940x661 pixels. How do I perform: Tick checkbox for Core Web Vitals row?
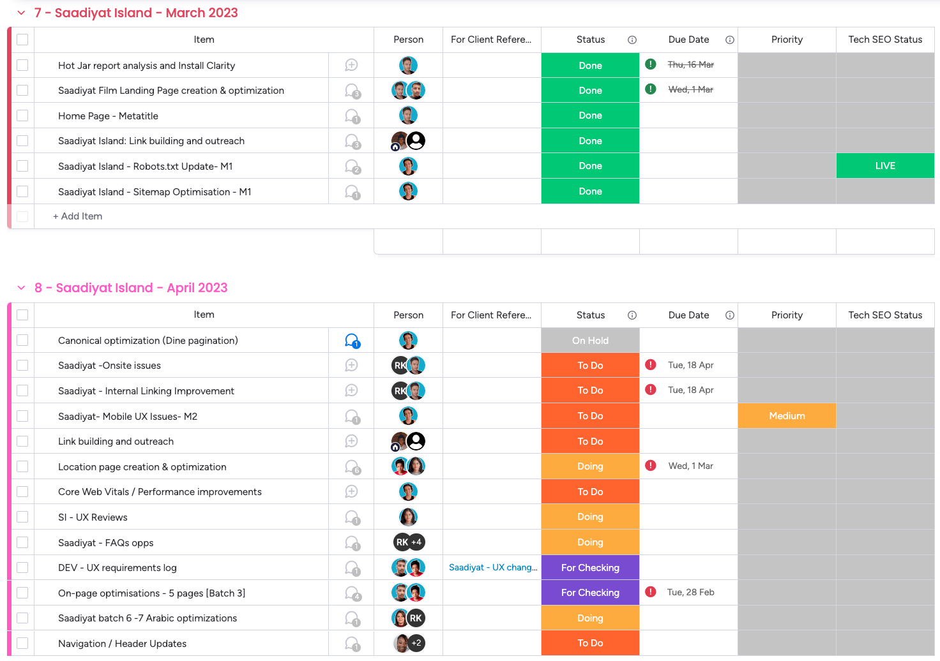[22, 492]
